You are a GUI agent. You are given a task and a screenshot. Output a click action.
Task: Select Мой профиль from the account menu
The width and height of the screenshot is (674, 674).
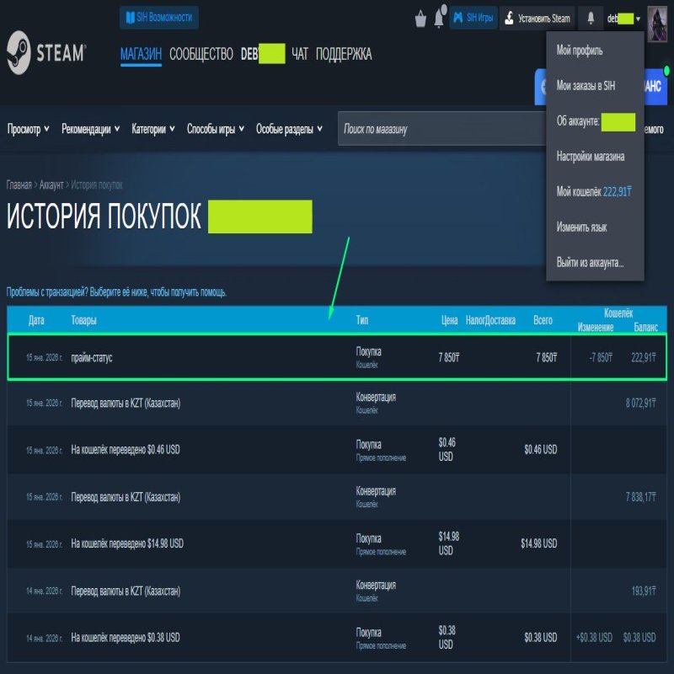pyautogui.click(x=581, y=51)
